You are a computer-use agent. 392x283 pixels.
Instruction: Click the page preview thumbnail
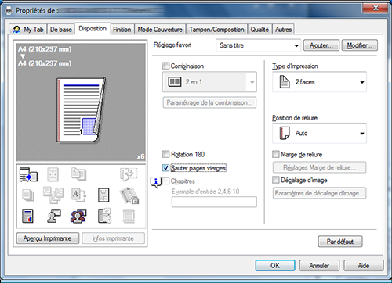[81, 109]
